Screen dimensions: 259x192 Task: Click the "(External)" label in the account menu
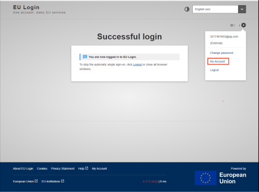click(x=216, y=43)
